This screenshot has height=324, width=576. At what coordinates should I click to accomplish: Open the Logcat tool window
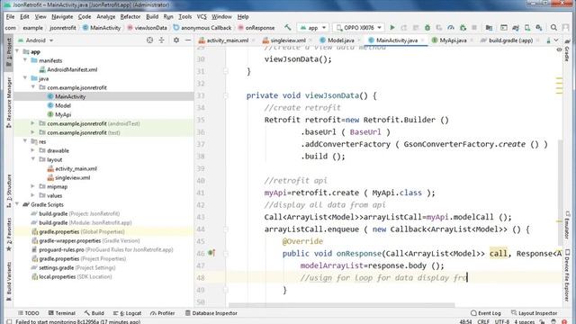127,313
